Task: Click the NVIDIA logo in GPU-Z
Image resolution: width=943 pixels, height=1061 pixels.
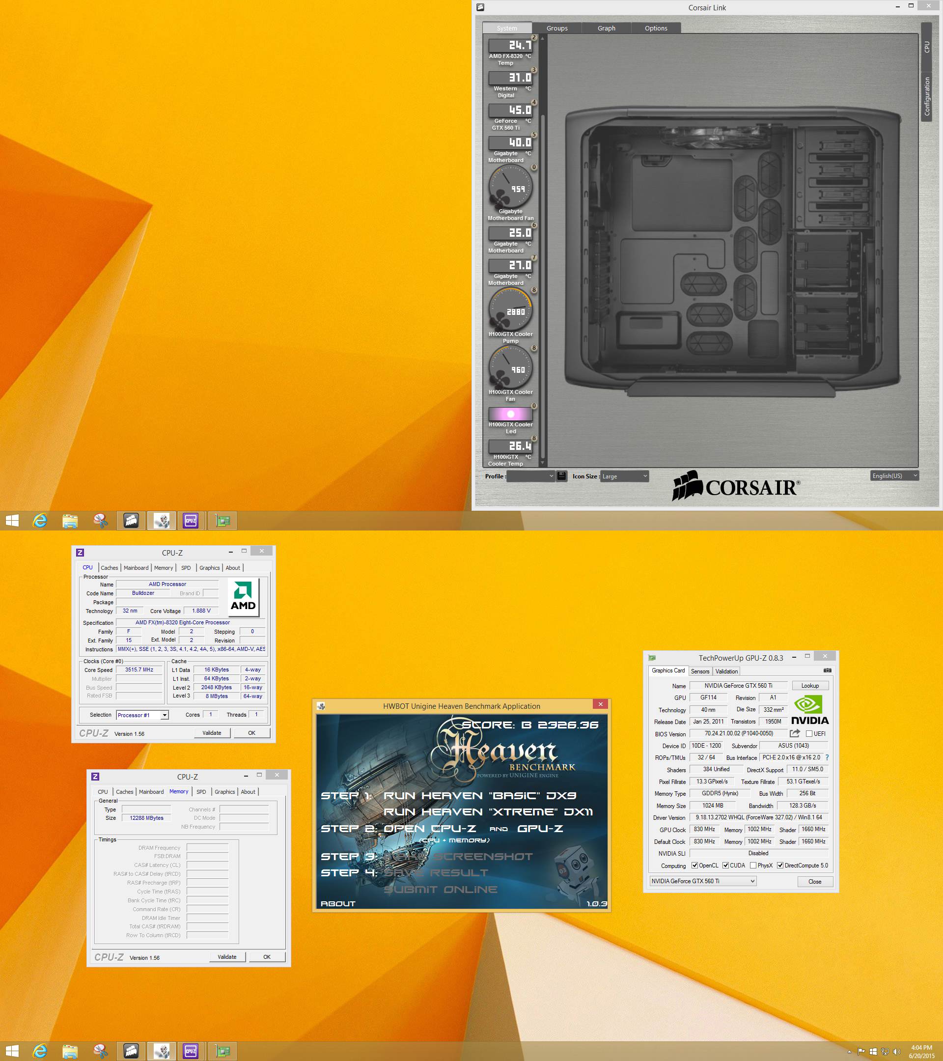Action: click(809, 710)
